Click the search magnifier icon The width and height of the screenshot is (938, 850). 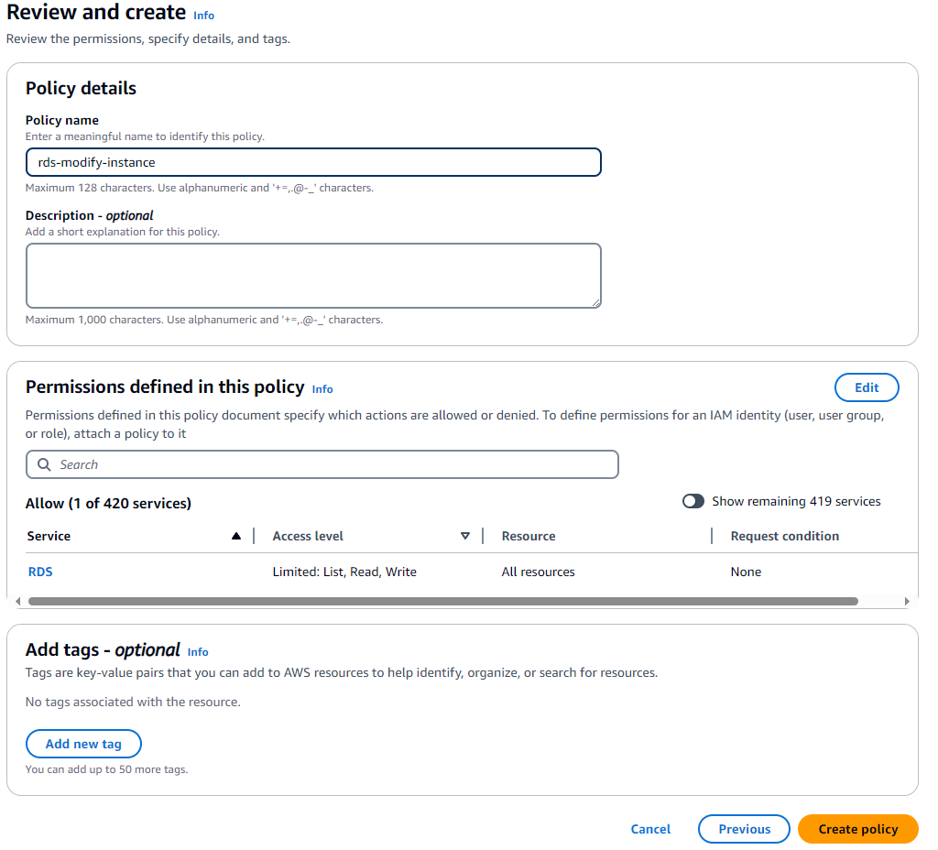tap(44, 464)
